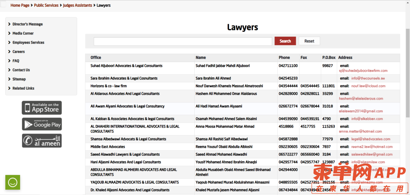
Task: Click the Fax column header
Action: point(304,58)
